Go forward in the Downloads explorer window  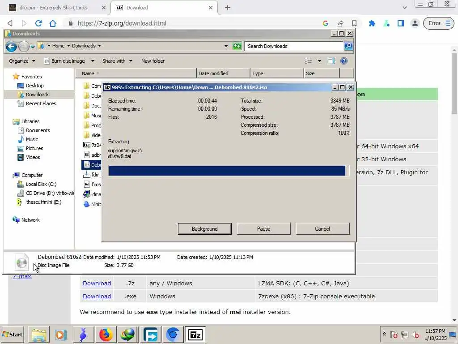(x=24, y=46)
